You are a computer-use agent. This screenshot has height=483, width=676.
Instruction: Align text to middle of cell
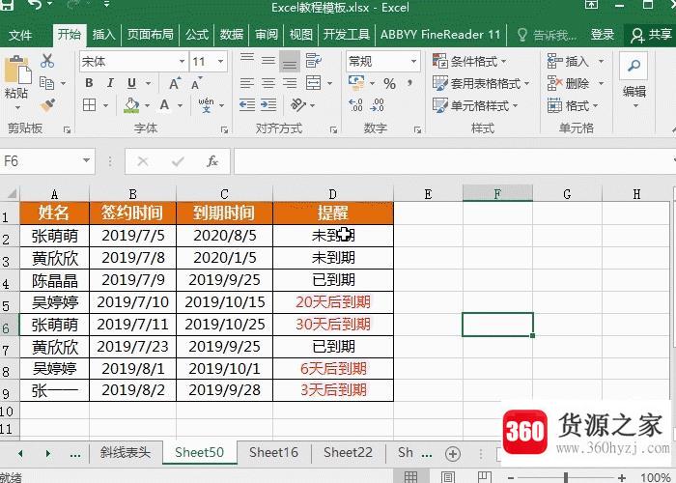coord(268,60)
